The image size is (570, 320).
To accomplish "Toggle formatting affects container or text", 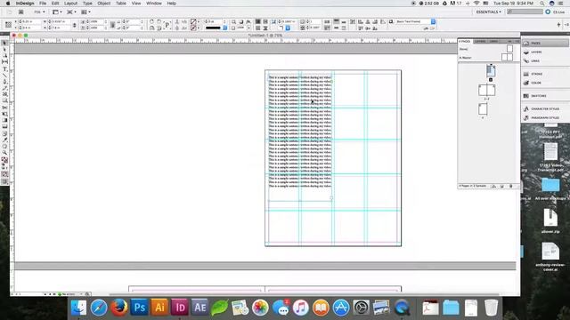I will point(4,167).
